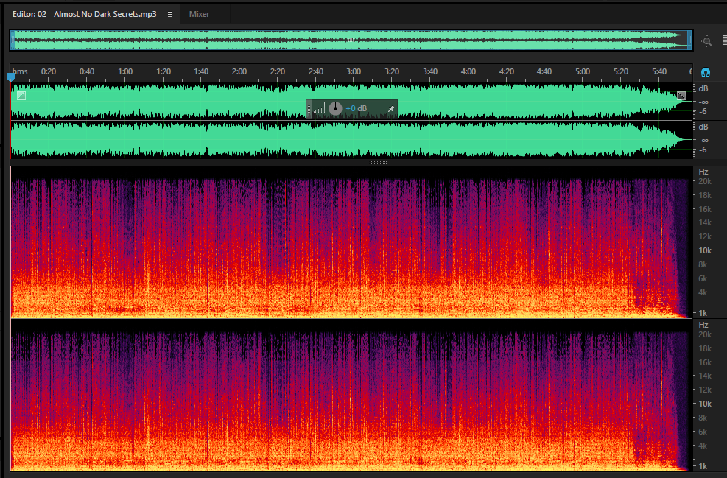Click the hms time format label
This screenshot has width=727, height=478.
click(20, 71)
